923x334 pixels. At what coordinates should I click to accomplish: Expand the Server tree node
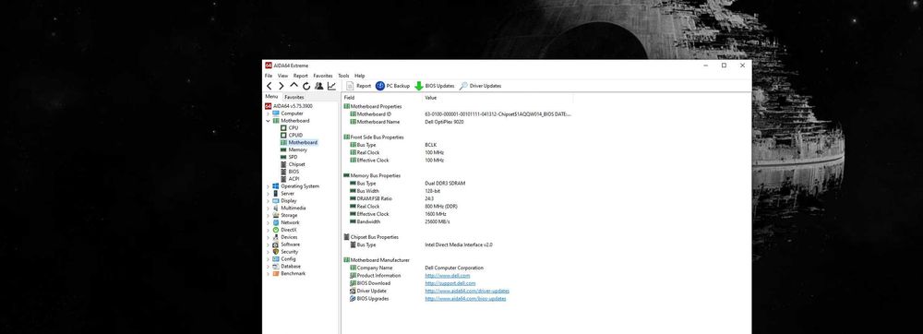[x=269, y=194]
